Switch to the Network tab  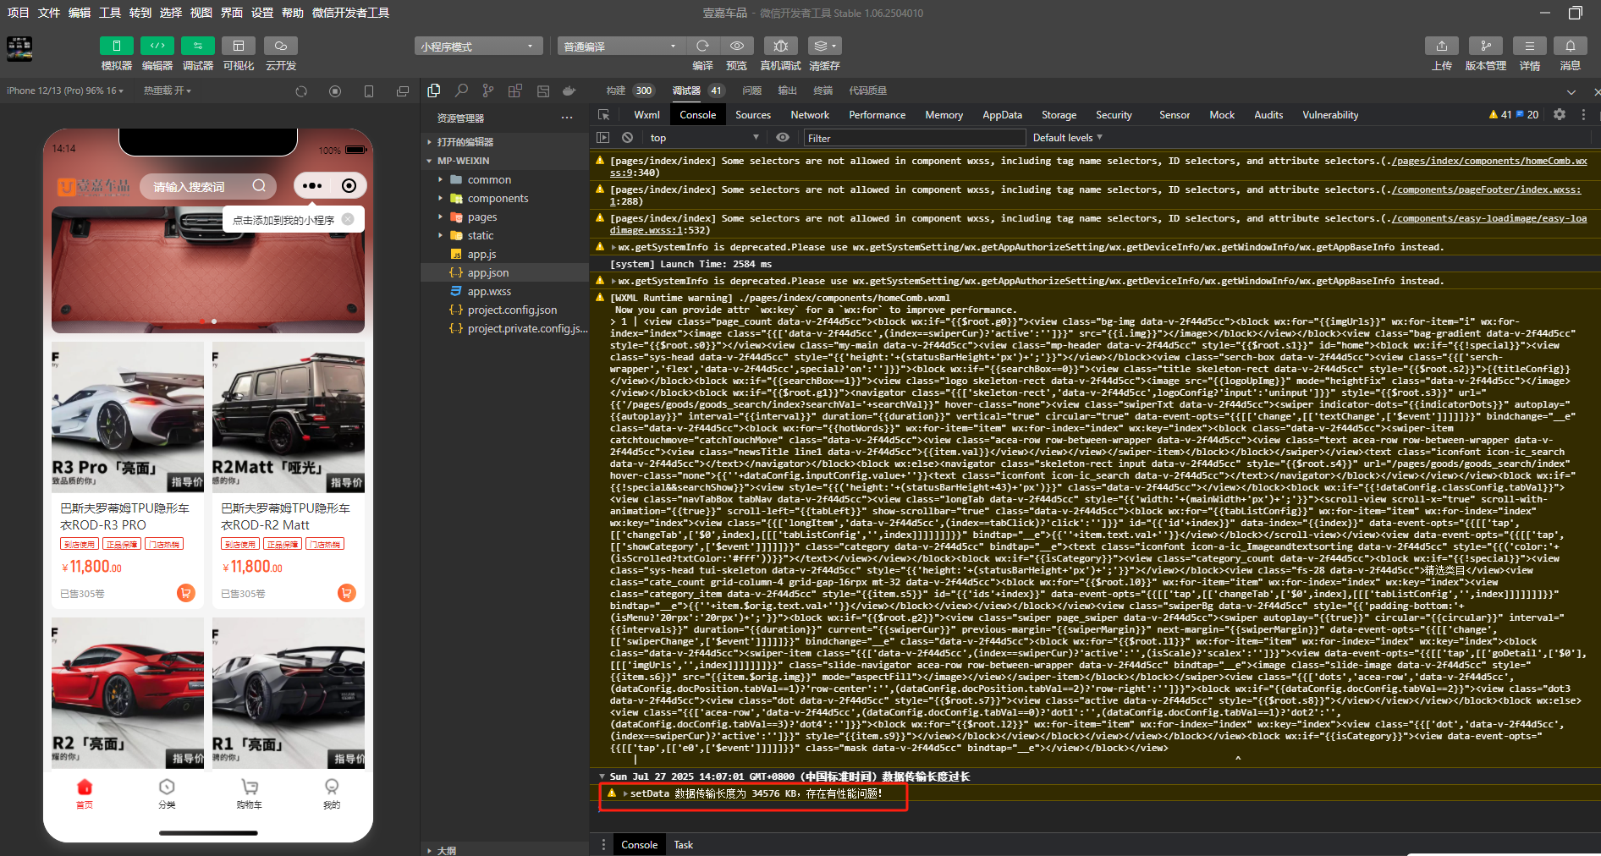point(810,115)
